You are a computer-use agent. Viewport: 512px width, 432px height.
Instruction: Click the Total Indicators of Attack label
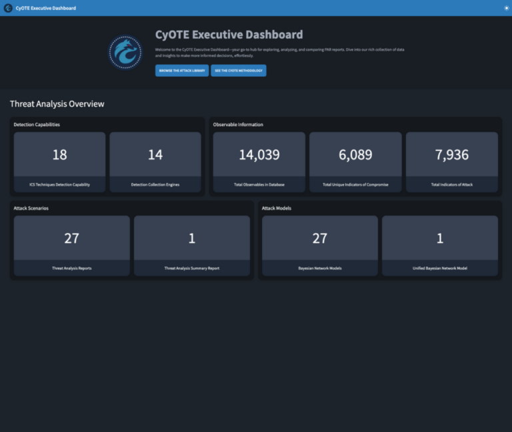pos(452,185)
